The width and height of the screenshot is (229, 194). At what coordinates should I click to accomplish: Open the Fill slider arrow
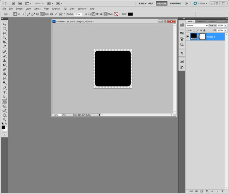click(226, 30)
